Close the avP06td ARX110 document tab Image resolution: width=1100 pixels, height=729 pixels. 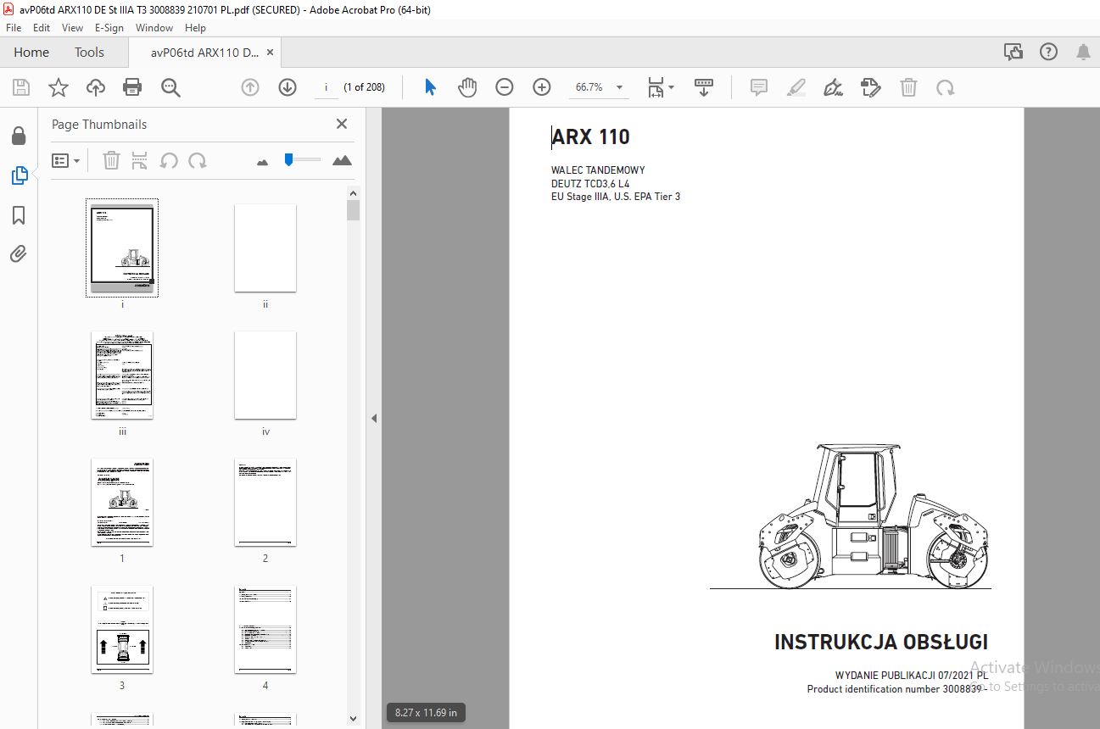270,53
